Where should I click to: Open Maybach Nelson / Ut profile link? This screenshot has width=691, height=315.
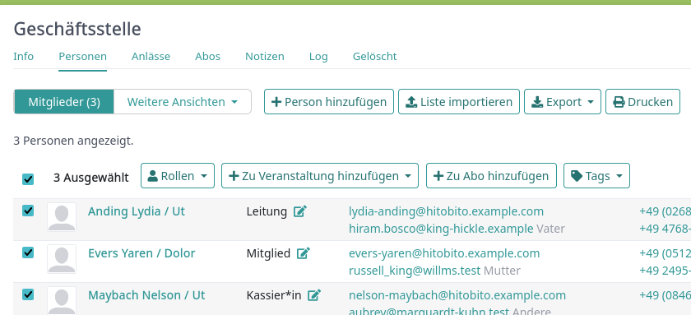pos(146,295)
